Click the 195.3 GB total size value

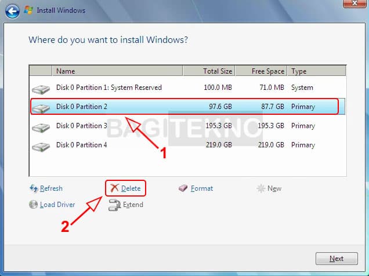pos(219,126)
